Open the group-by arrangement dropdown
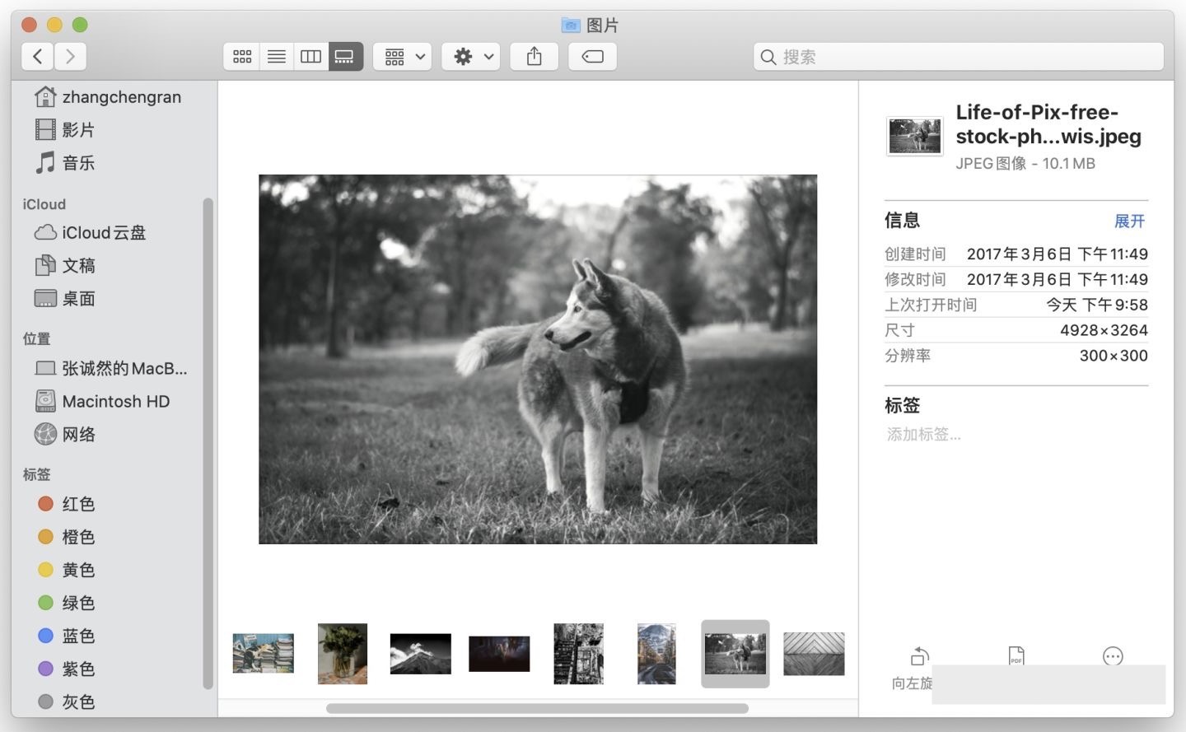 (x=403, y=57)
